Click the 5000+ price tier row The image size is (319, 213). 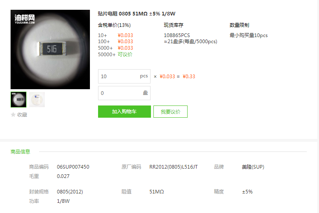pos(116,48)
